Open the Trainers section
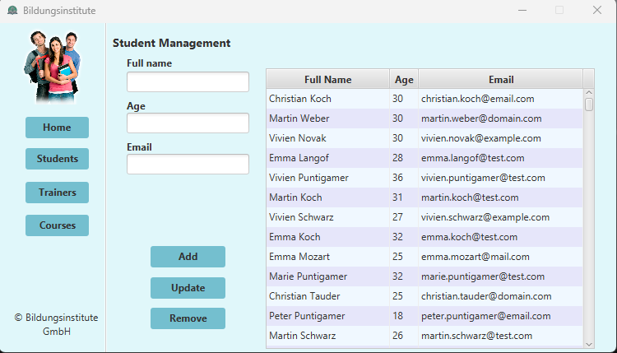Screen dimensions: 617x353 tap(57, 193)
